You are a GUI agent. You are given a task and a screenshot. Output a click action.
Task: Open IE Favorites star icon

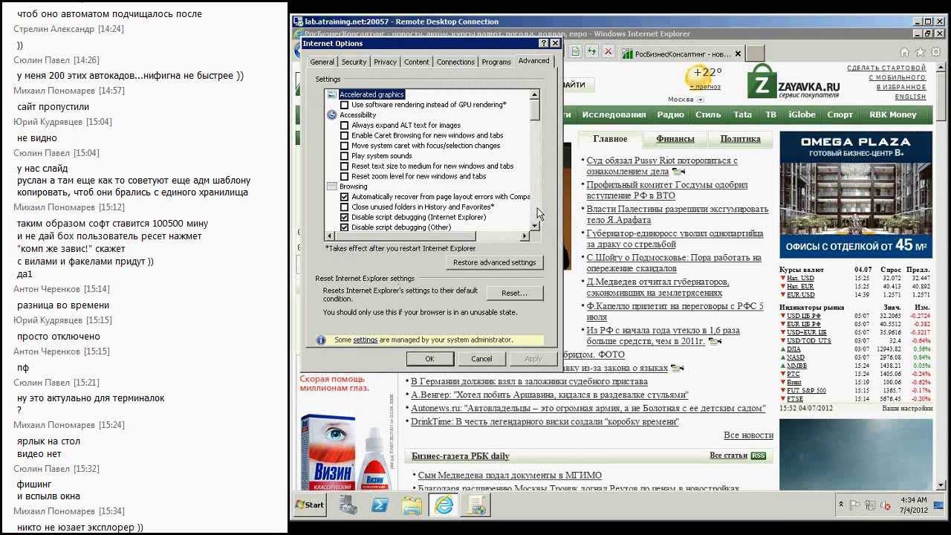920,52
